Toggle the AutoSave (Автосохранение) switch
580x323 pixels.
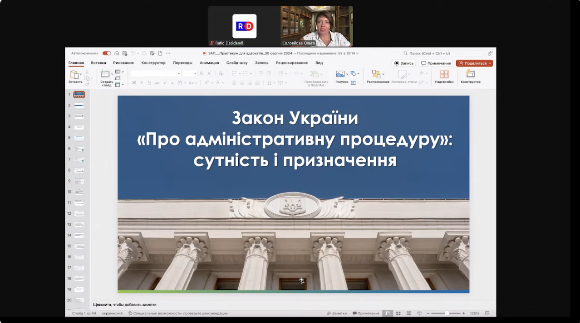coord(107,53)
